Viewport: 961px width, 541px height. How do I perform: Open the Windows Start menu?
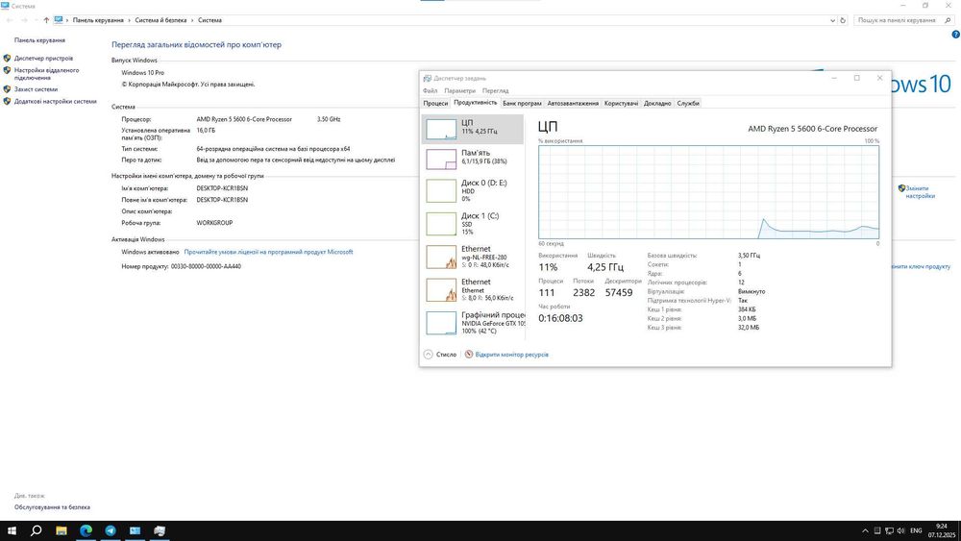[x=12, y=530]
